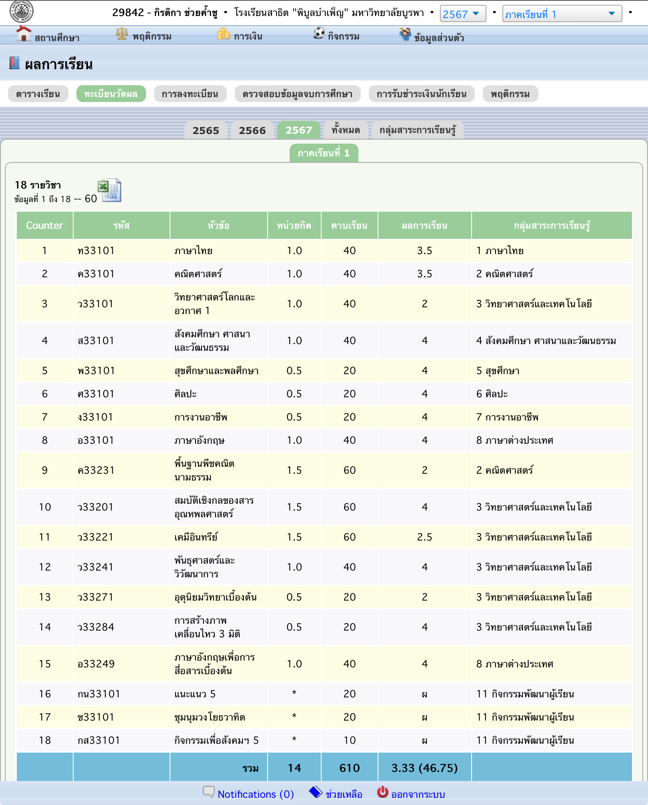The width and height of the screenshot is (648, 805).
Task: Click subject อุตุนิยมวิทยาเบื้องต้น
Action: 216,597
